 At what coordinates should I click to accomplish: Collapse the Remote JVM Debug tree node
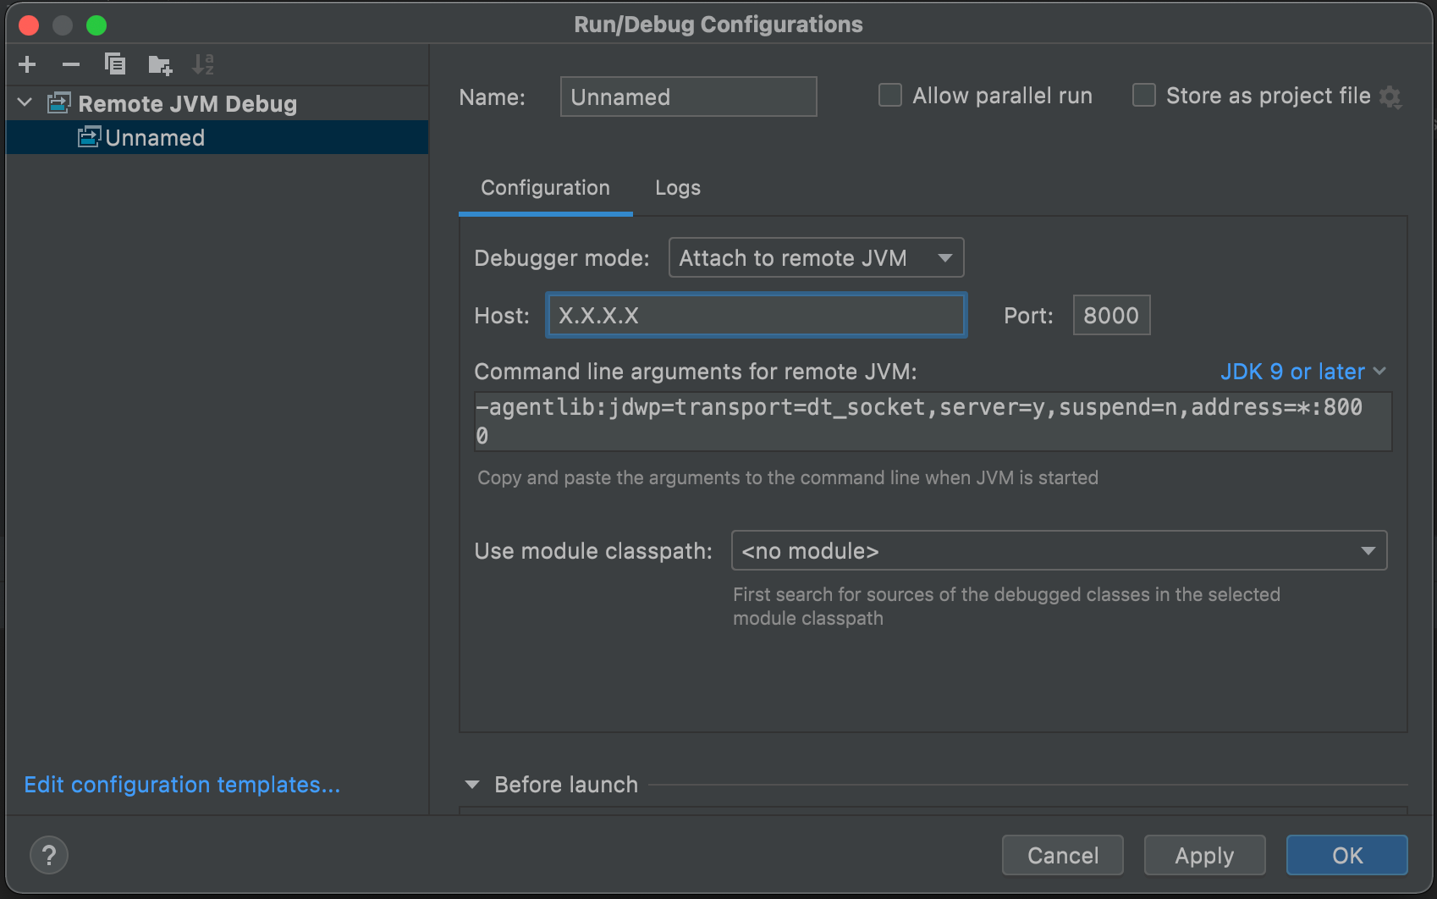[25, 103]
